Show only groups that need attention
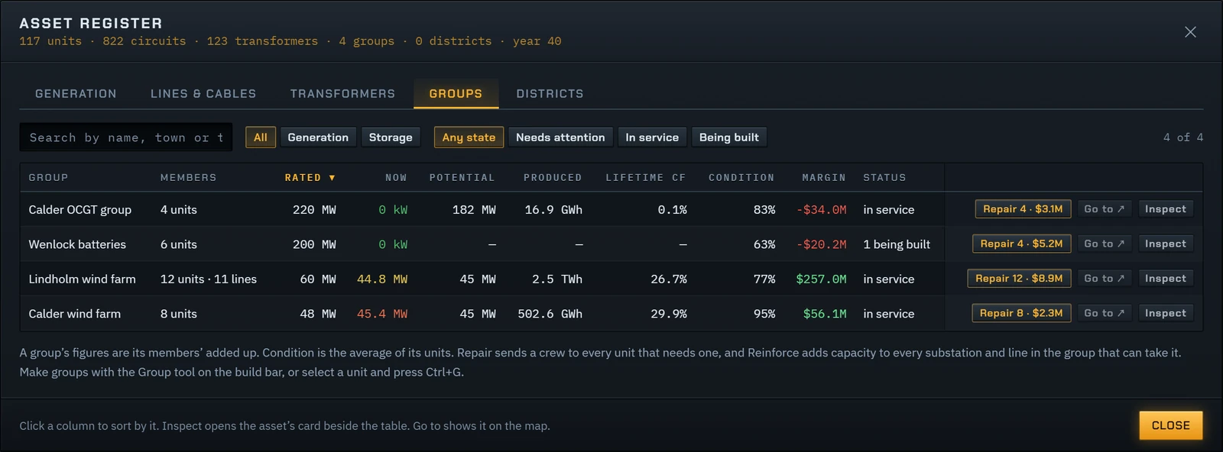Viewport: 1223px width, 452px height. pos(560,137)
